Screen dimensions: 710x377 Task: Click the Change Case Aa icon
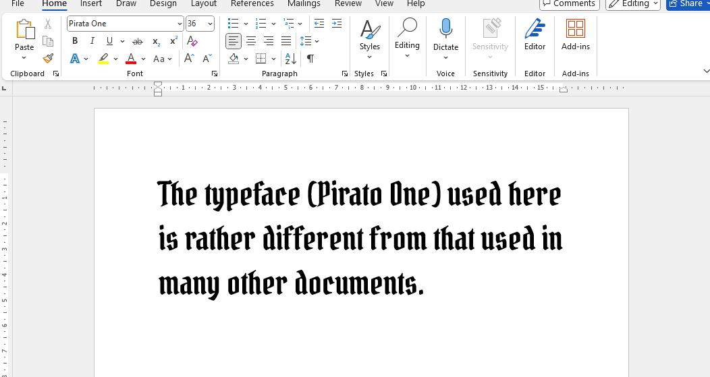pos(159,59)
